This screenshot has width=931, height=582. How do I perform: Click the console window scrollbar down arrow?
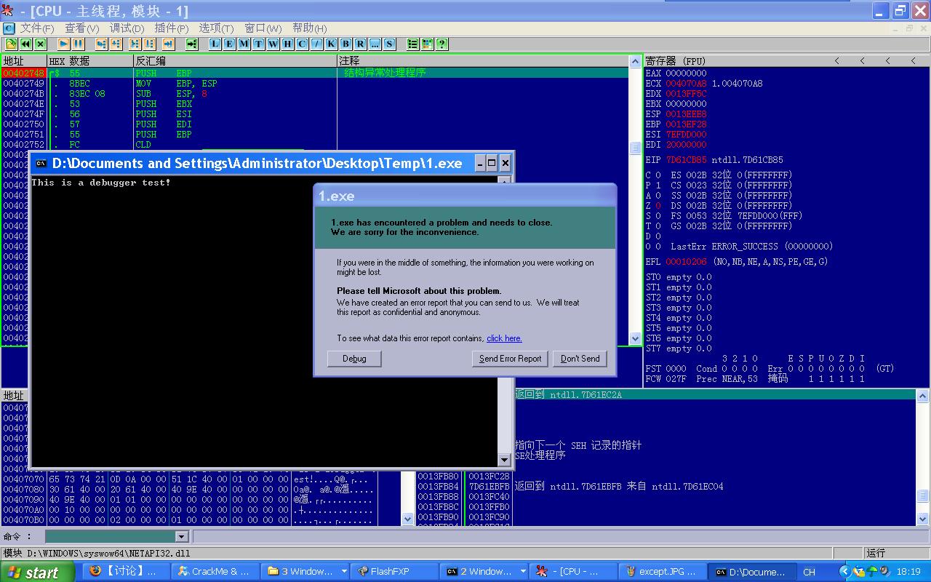504,460
